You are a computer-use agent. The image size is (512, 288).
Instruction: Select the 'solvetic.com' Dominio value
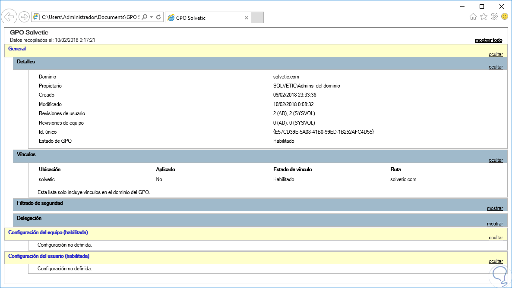(286, 77)
